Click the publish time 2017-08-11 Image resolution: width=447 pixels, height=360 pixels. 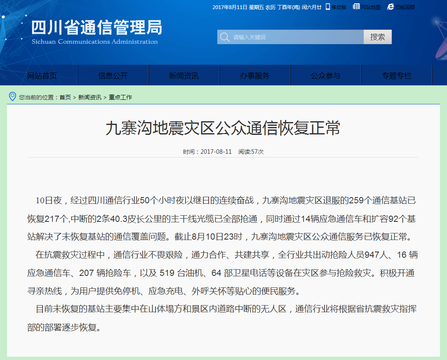(216, 152)
